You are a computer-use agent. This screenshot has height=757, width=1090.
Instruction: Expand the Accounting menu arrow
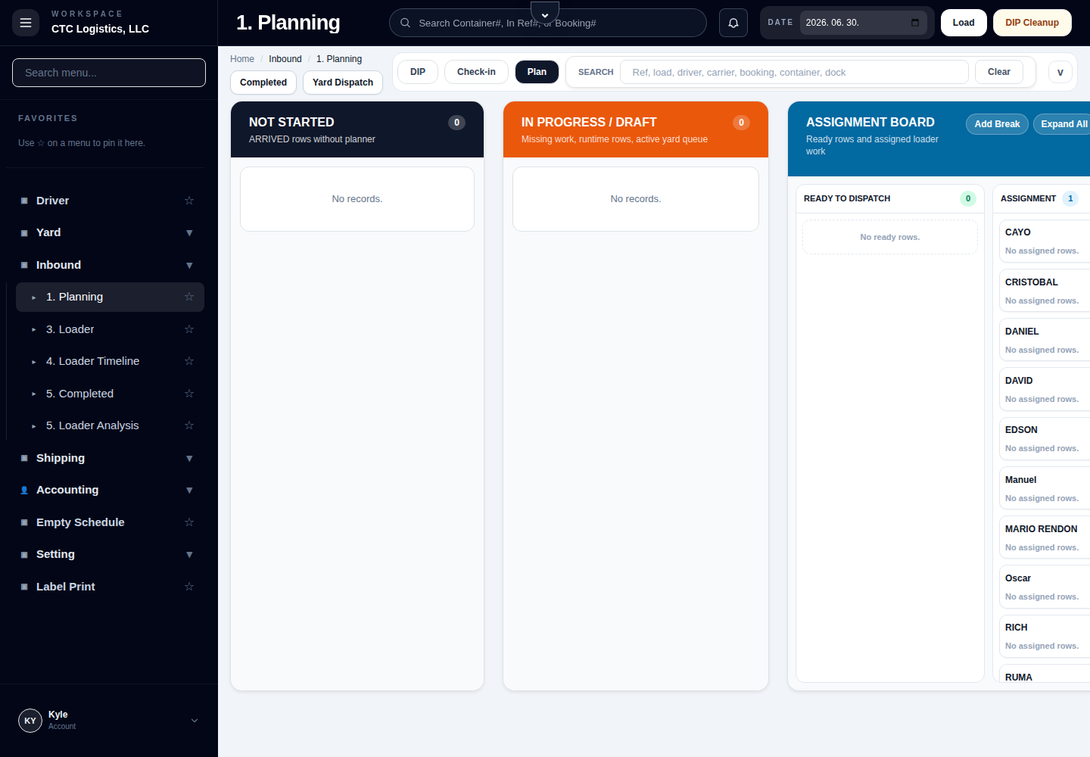[189, 490]
